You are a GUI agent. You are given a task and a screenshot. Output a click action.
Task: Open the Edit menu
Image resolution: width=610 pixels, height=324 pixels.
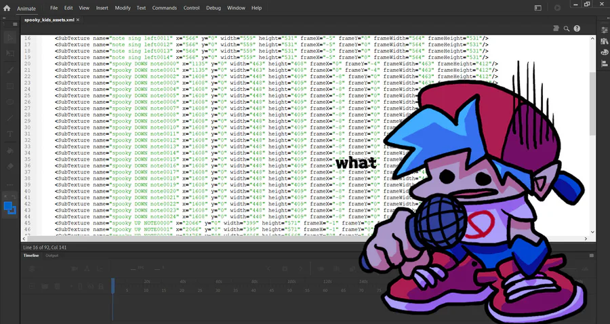[x=68, y=7]
